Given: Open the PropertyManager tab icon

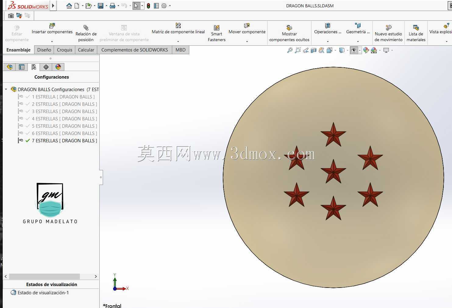Looking at the screenshot, I should click(22, 67).
